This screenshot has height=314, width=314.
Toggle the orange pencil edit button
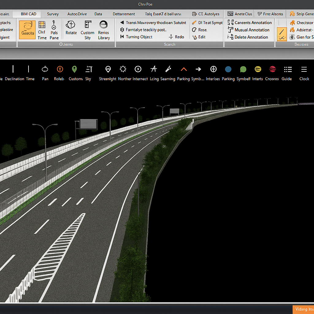click(x=281, y=34)
